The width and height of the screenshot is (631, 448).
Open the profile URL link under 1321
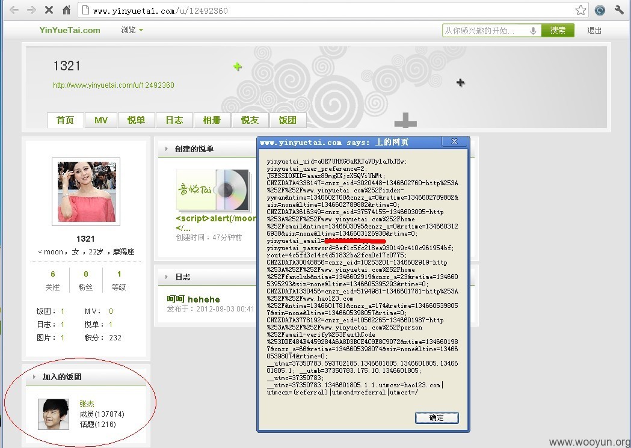pyautogui.click(x=114, y=85)
